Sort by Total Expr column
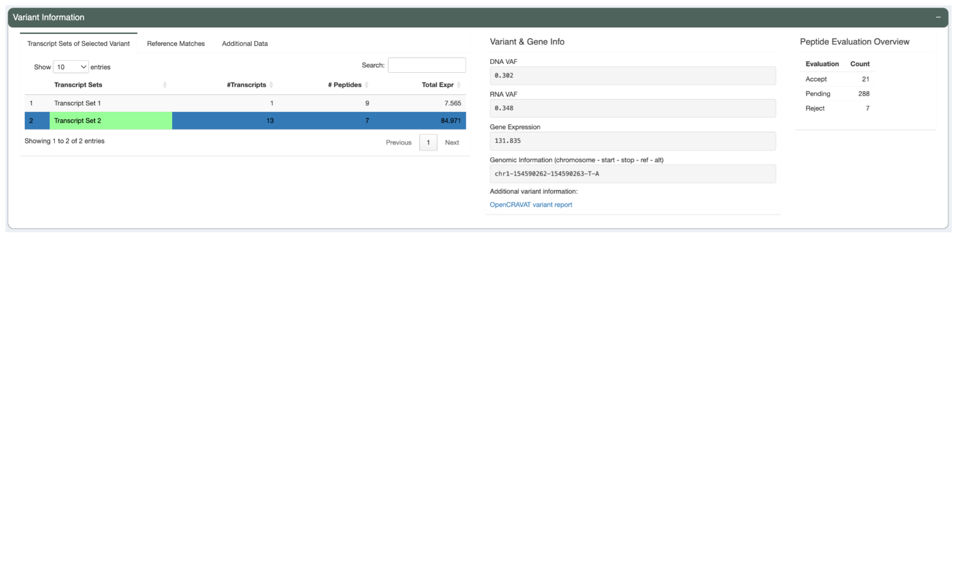 [x=459, y=84]
